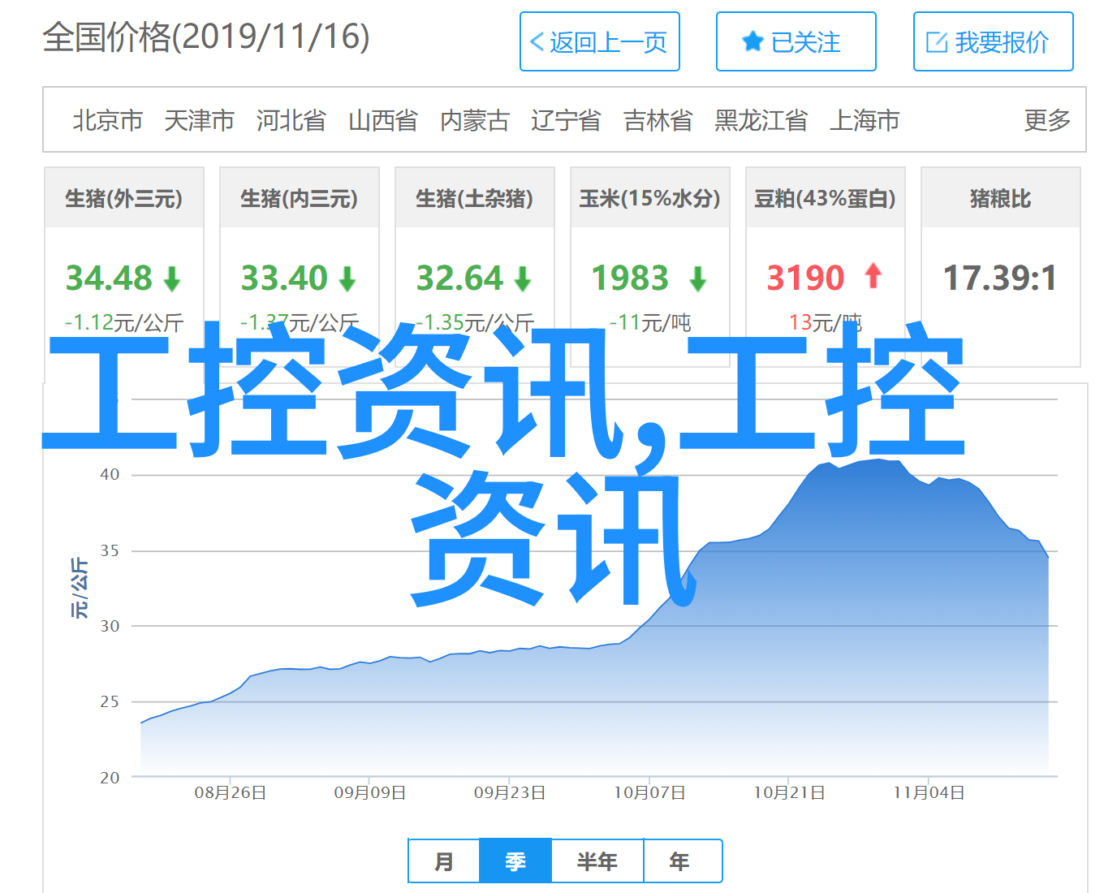The image size is (1104, 893).
Task: Click the 3190 soybean meal price
Action: 806,278
